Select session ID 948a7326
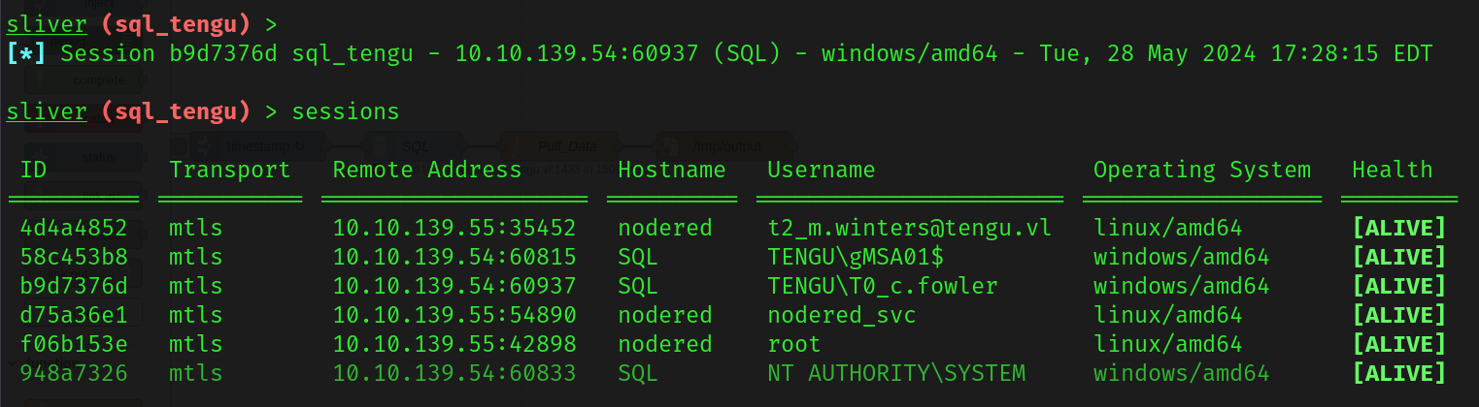Viewport: 1479px width, 407px height. tap(74, 374)
